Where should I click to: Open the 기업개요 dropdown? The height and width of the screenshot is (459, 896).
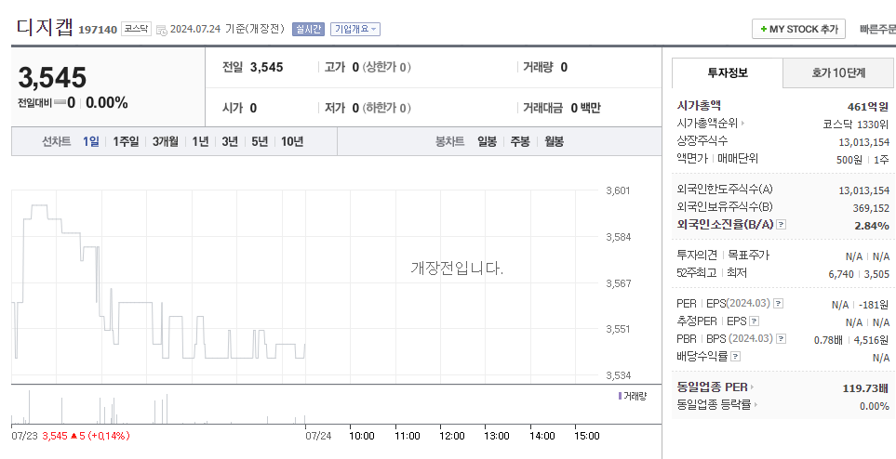click(355, 29)
